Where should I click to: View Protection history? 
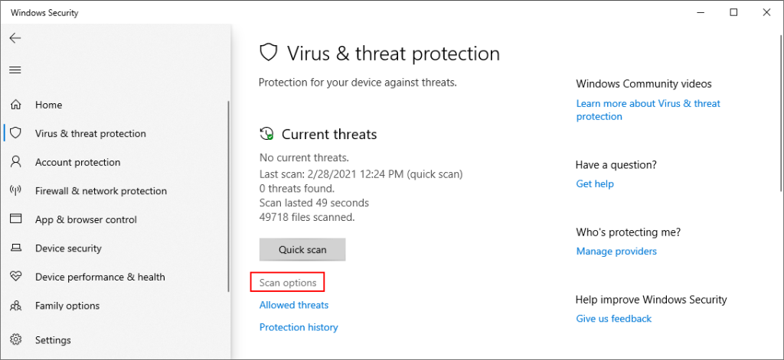[299, 327]
